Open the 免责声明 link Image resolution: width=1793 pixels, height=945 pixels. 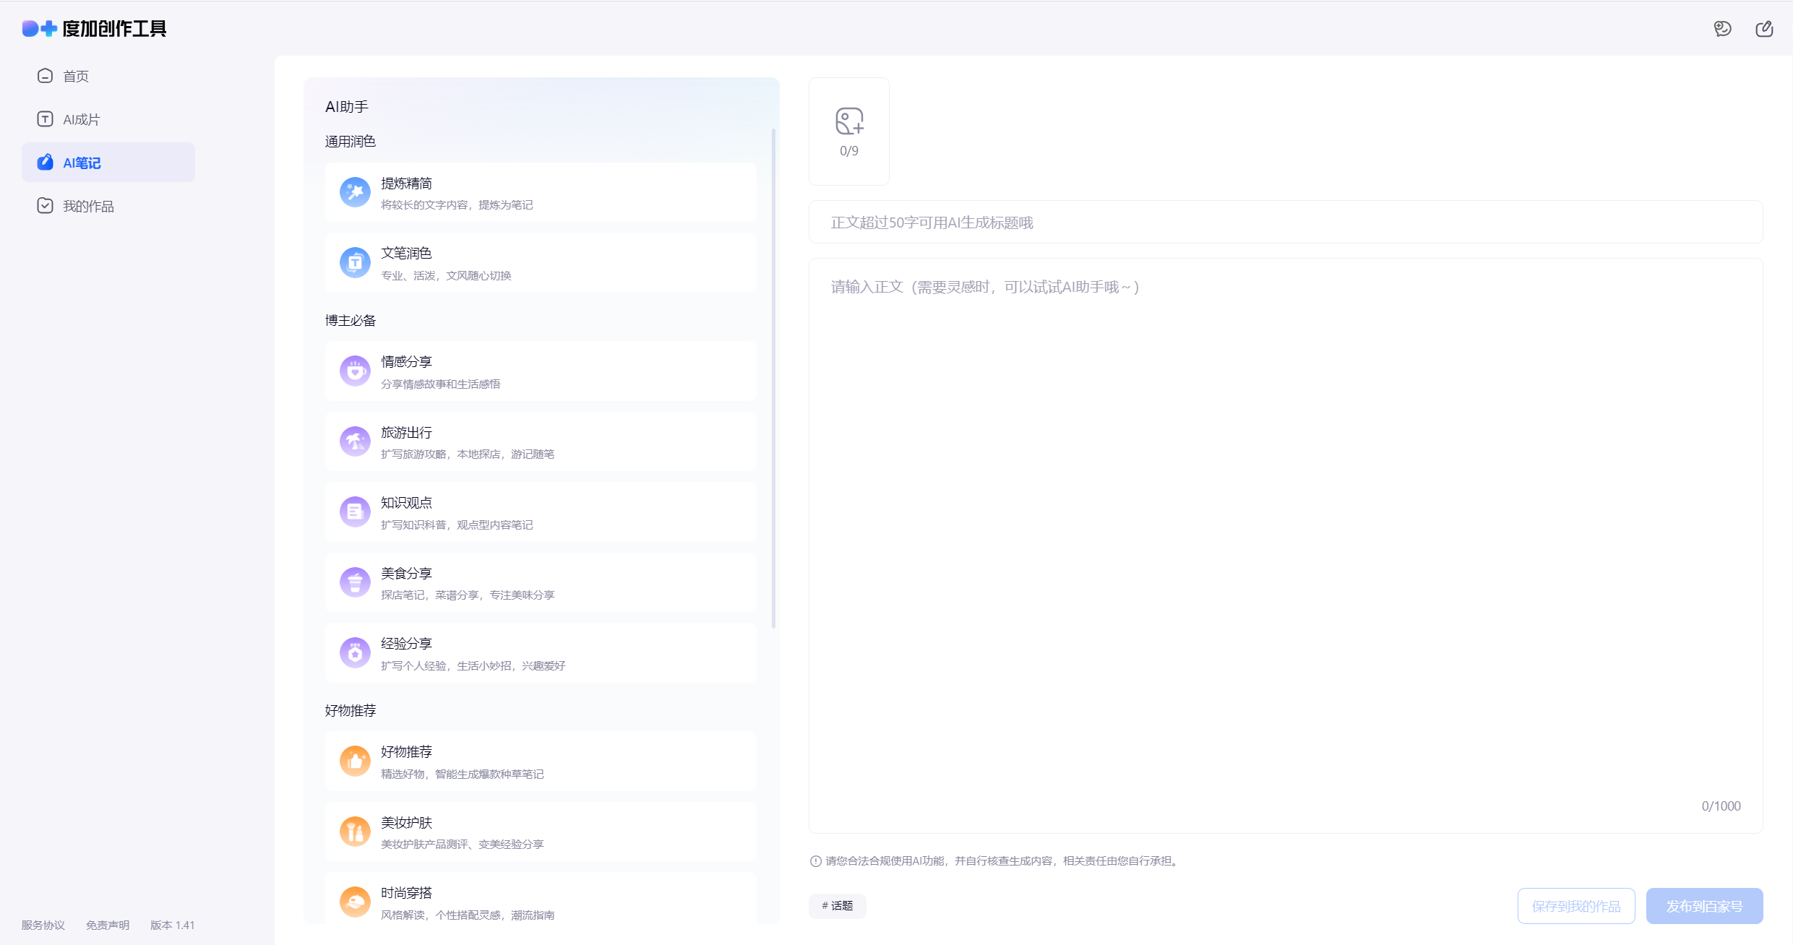108,925
